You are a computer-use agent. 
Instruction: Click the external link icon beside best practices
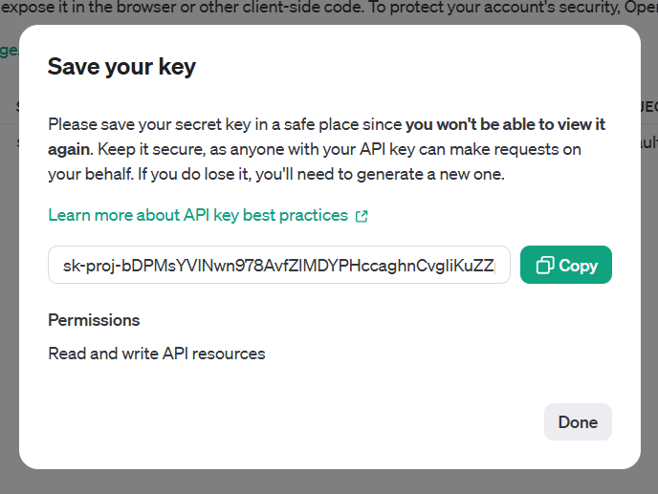(x=362, y=216)
